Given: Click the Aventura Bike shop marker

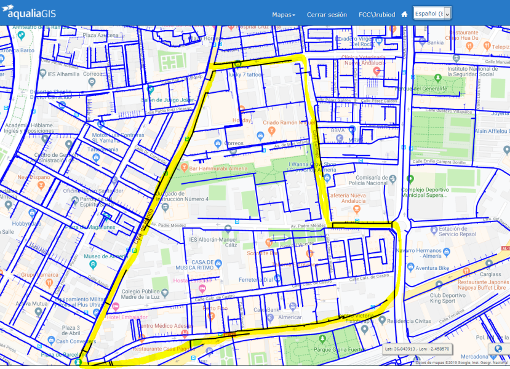Looking at the screenshot, I should [x=410, y=268].
